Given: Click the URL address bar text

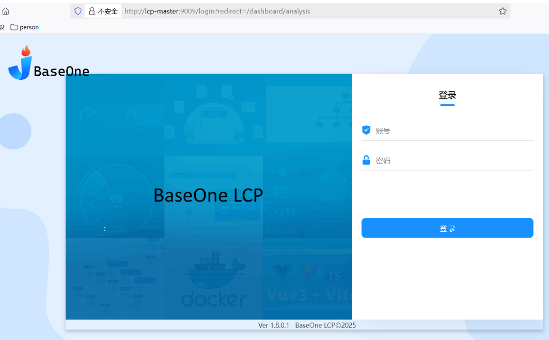Looking at the screenshot, I should tap(217, 11).
